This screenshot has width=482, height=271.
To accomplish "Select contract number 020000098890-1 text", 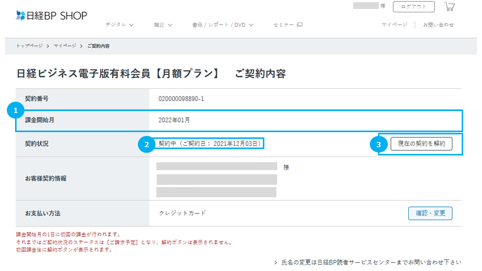I will click(182, 99).
